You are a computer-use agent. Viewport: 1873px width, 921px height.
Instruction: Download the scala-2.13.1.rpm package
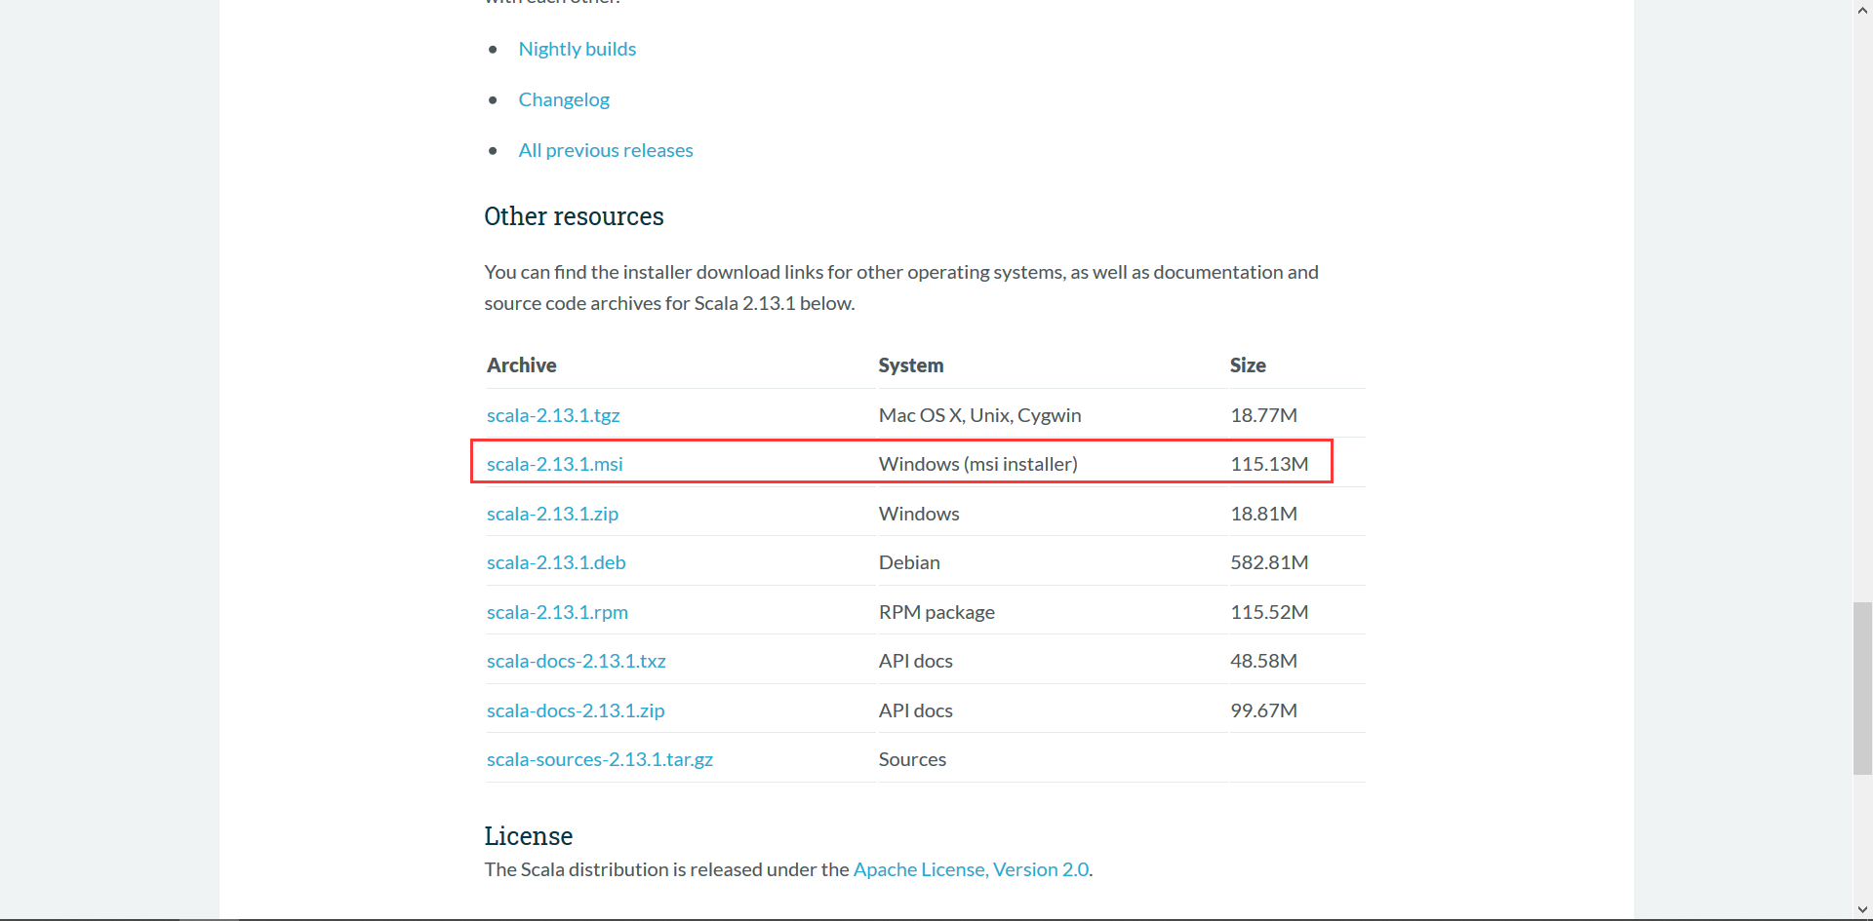(557, 612)
